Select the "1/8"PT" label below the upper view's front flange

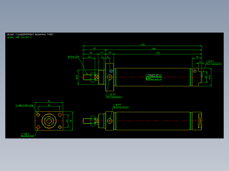pos(112,95)
